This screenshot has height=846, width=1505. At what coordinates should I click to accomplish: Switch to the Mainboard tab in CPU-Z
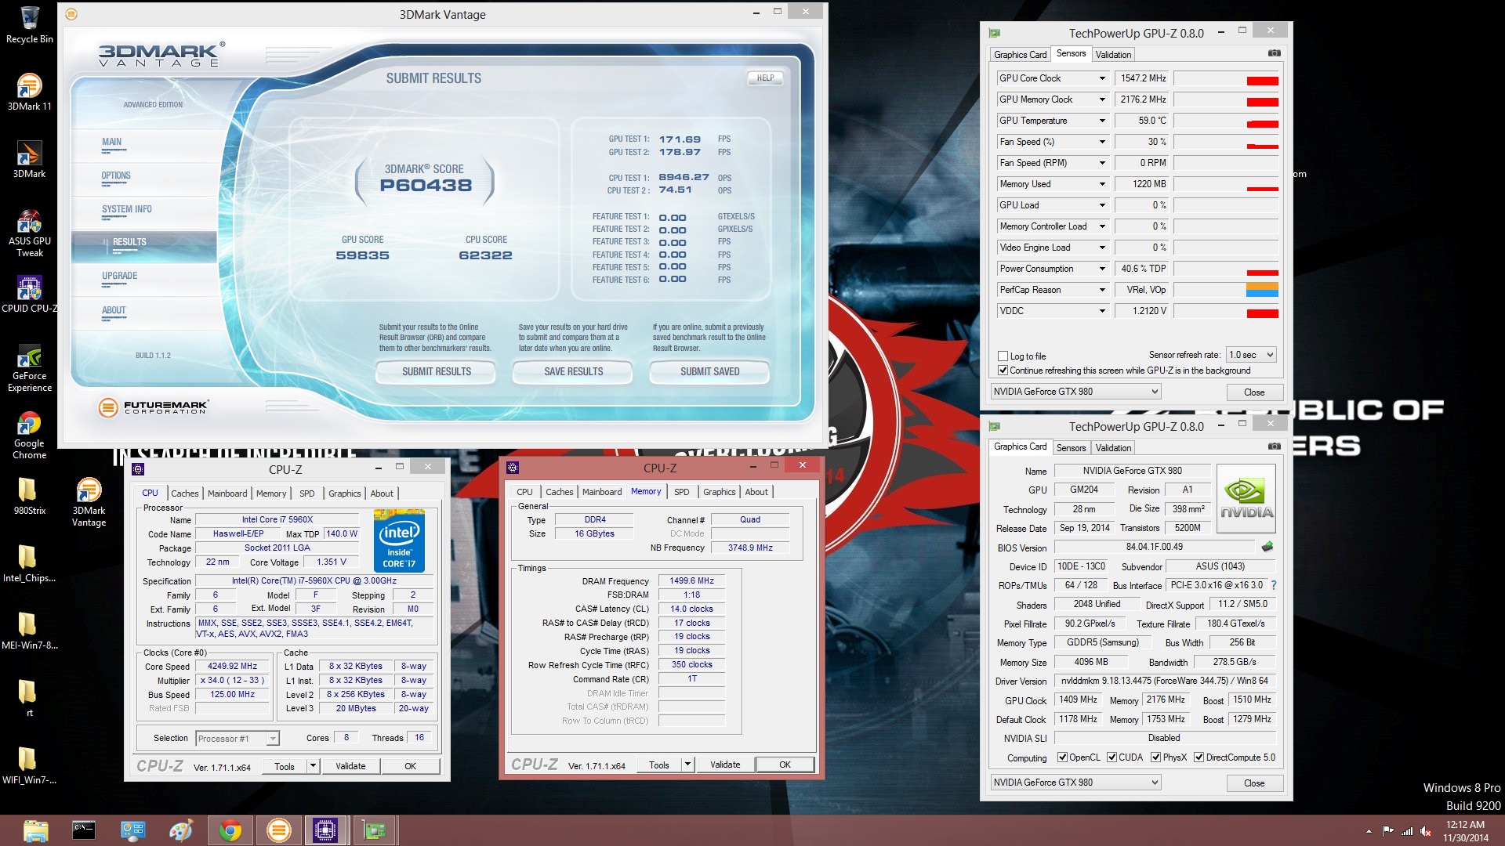227,493
